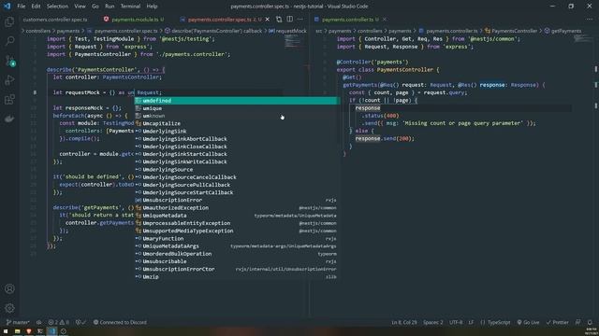Screen dimensions: 599x336
Task: Open the Accounts menu icon
Action: click(9, 288)
